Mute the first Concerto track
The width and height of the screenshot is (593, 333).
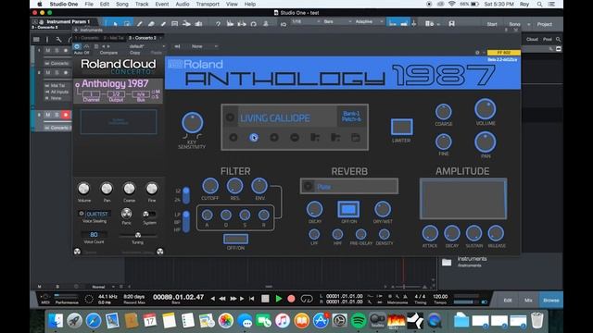pyautogui.click(x=48, y=51)
